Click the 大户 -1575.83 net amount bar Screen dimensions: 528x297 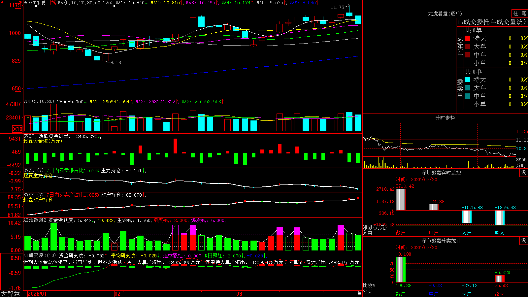click(466, 216)
